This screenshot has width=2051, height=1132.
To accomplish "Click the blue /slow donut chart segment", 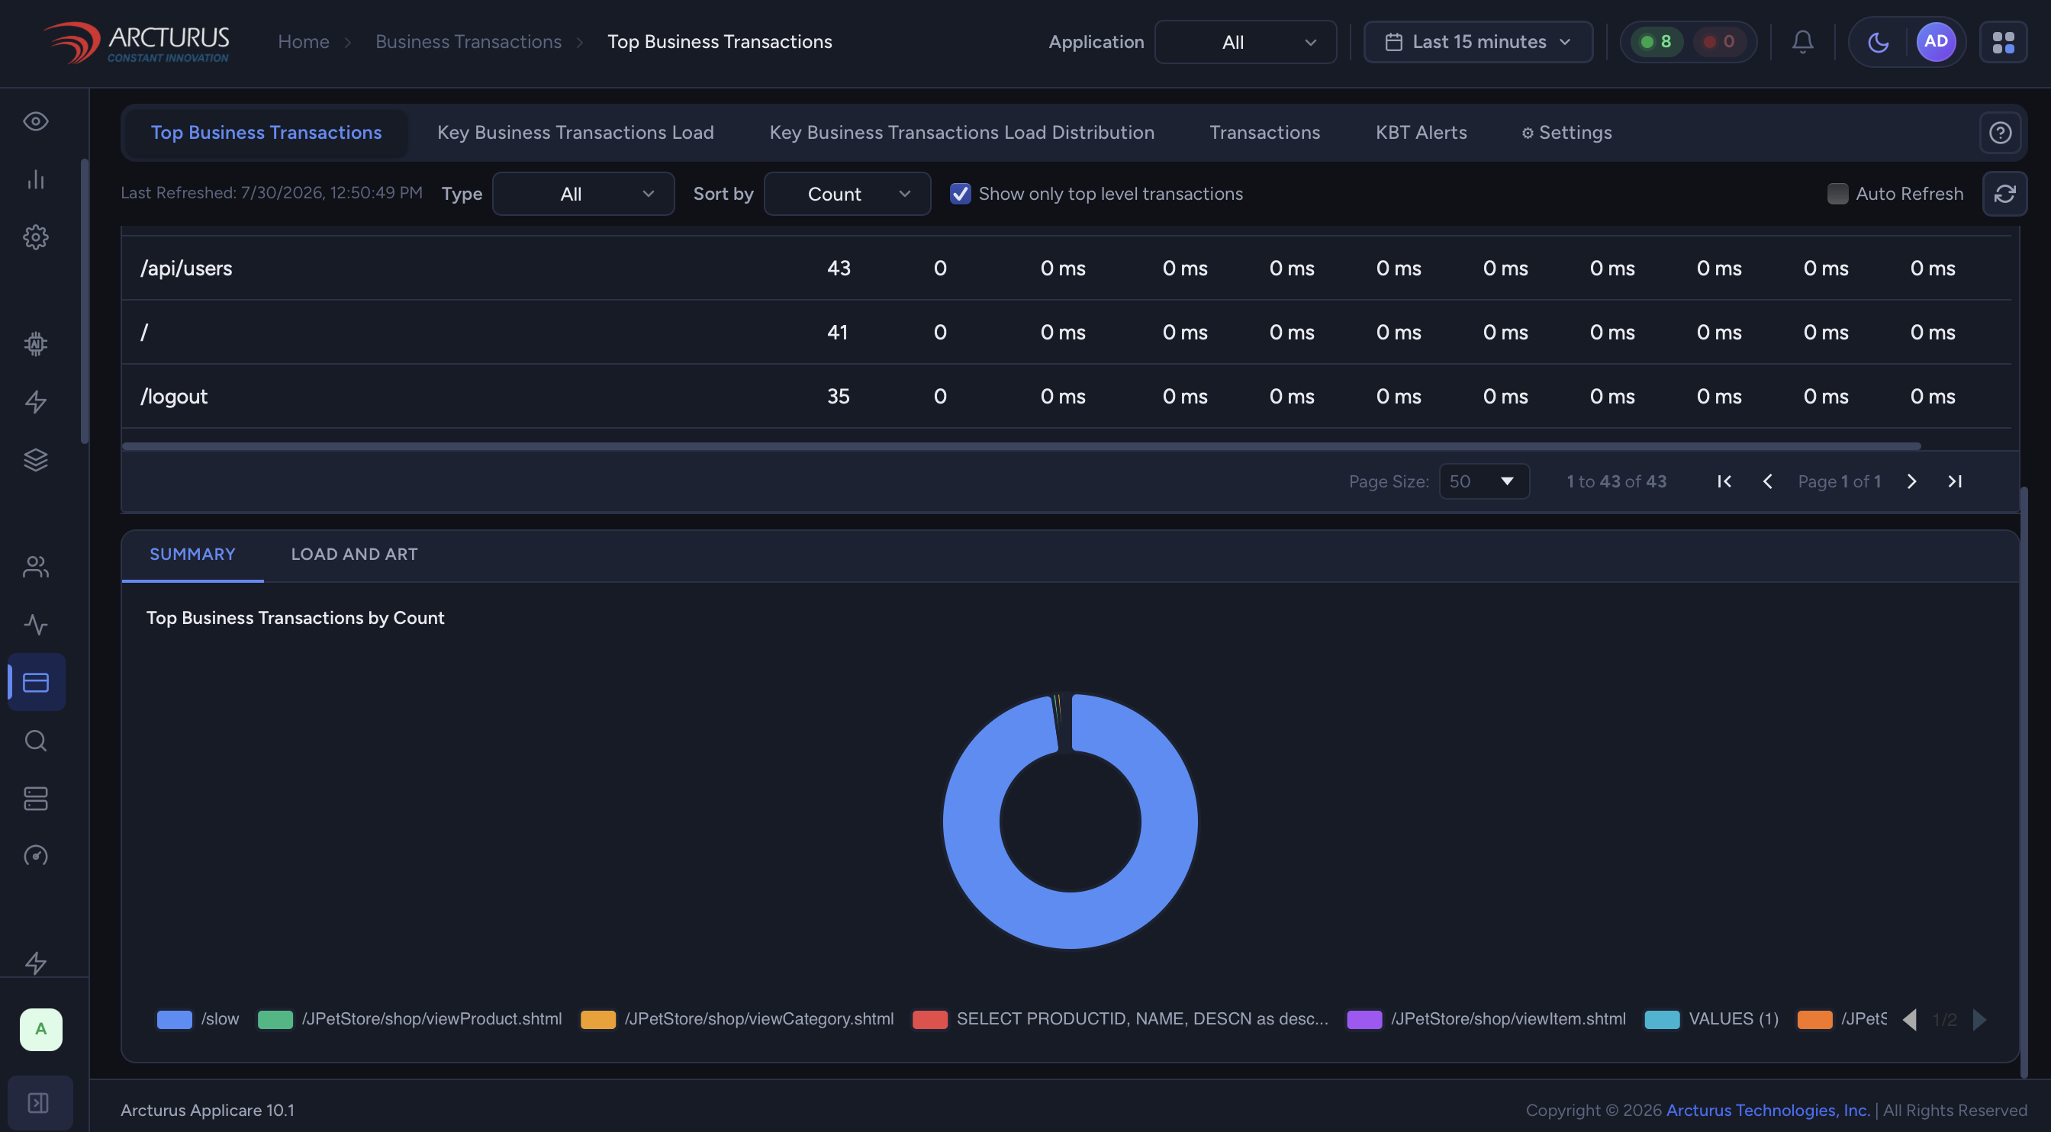I will tap(1070, 919).
